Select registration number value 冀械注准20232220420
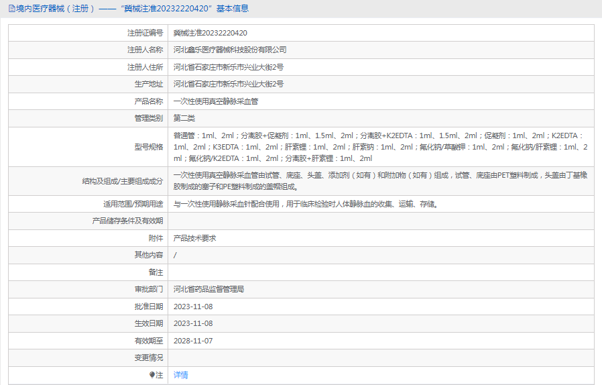 click(x=210, y=33)
